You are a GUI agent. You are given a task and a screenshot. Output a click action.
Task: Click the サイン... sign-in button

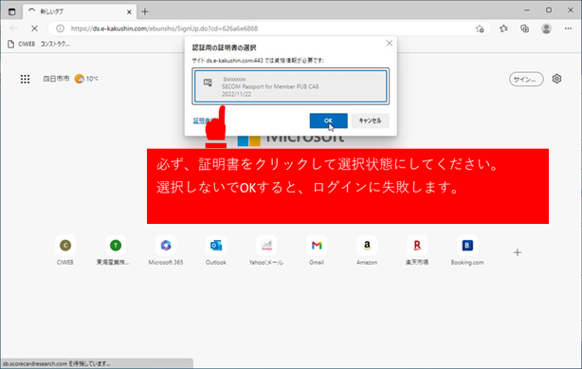pyautogui.click(x=526, y=79)
